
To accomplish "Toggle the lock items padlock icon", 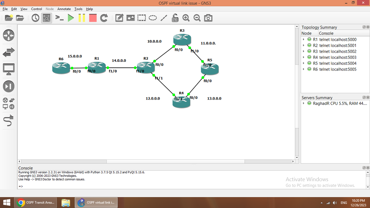I will pyautogui.click(x=175, y=18).
